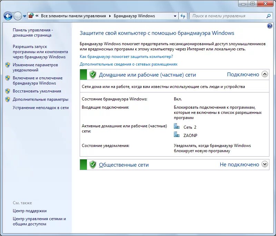Click shield icon beside 'Изменение параметров уведомлений'
Viewport: 276px width, 236px height.
click(x=8, y=65)
